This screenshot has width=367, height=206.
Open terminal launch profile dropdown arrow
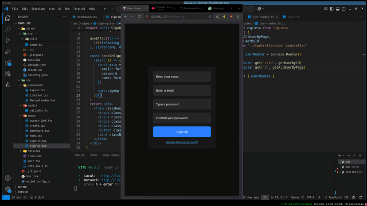click(x=344, y=155)
